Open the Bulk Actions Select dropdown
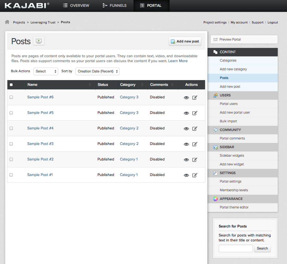 pyautogui.click(x=46, y=71)
